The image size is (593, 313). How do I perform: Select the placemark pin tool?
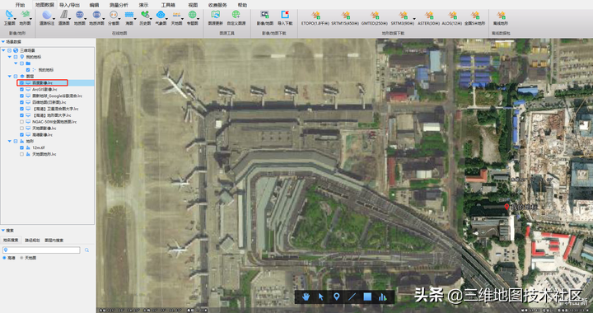coord(336,297)
